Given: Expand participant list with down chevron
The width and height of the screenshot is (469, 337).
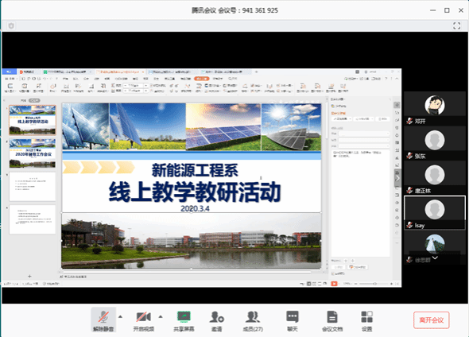Looking at the screenshot, I should click(435, 258).
